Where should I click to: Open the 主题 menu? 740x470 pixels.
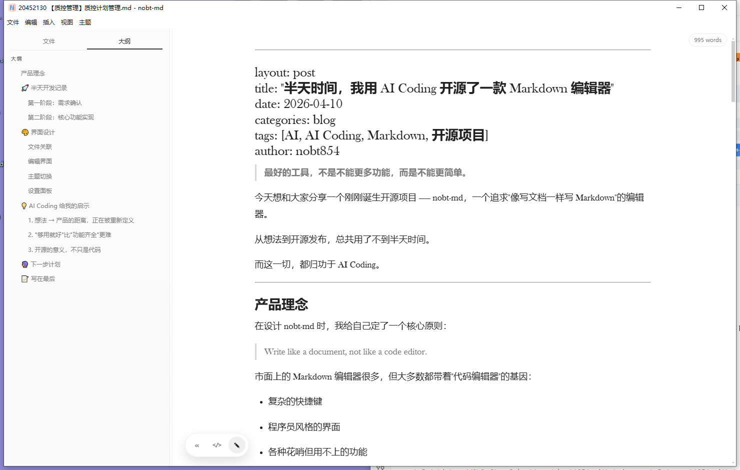point(85,22)
